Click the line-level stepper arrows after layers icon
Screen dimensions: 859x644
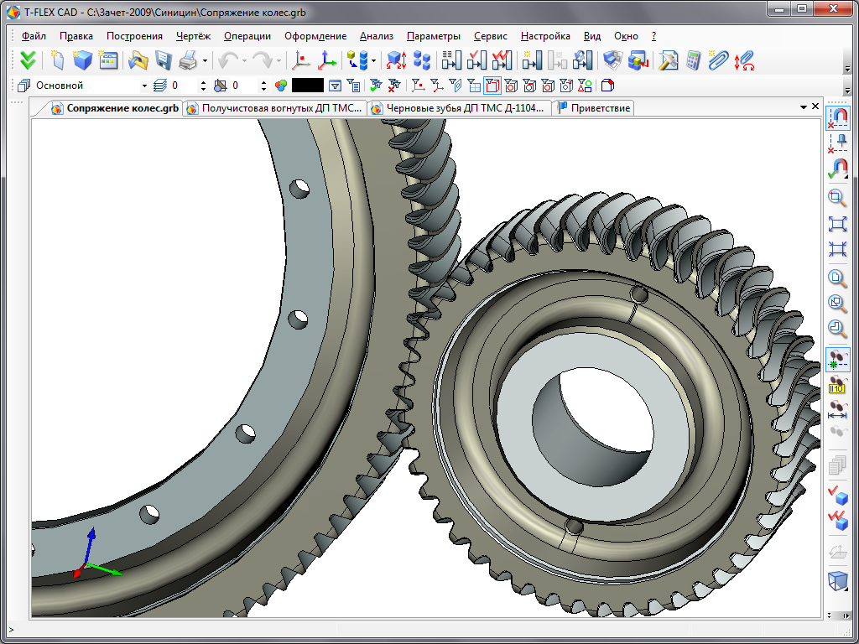click(x=204, y=86)
